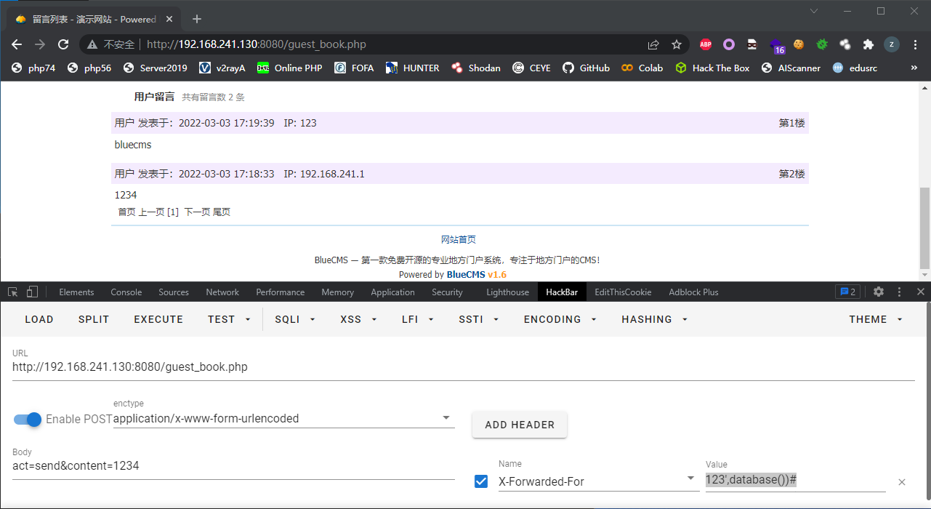Click the not-secure warning icon in address bar
Screen dimensions: 931x509
tap(92, 44)
